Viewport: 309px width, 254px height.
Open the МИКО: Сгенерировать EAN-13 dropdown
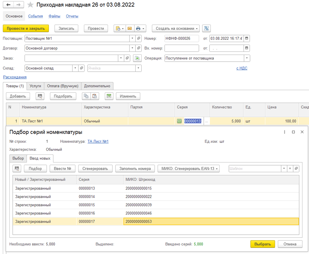click(189, 169)
